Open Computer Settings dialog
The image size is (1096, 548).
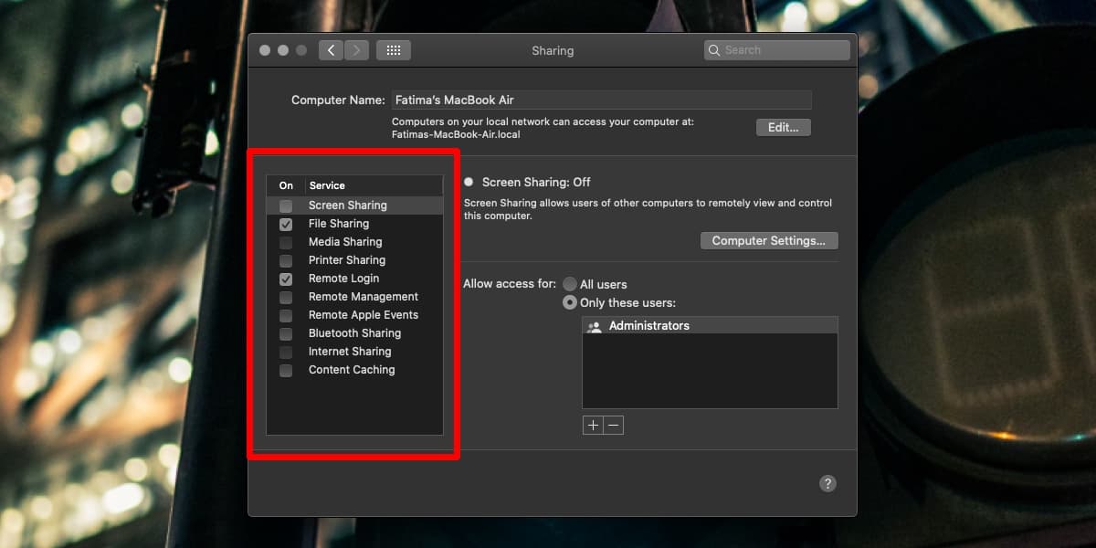click(x=768, y=241)
